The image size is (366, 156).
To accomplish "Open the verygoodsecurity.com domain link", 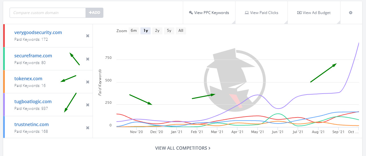I will click(38, 32).
